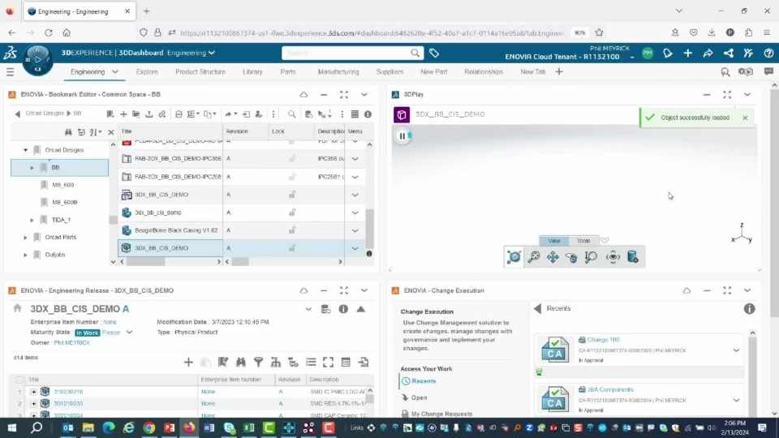
Task: Open Firefox from the Windows taskbar
Action: 189,427
